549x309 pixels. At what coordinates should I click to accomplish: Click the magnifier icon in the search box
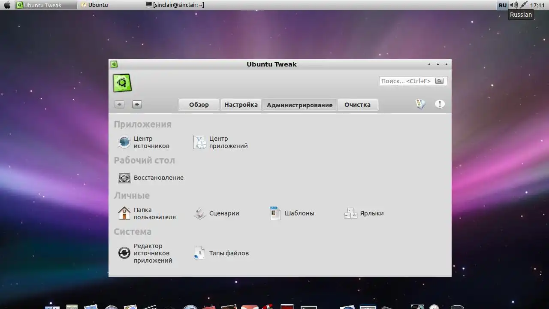(x=439, y=81)
